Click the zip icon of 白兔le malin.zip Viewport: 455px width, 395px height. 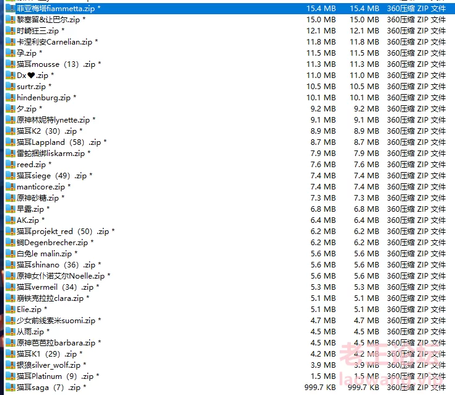(11, 254)
